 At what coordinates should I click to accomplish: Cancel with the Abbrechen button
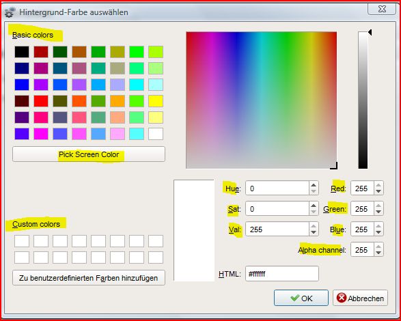click(x=360, y=298)
